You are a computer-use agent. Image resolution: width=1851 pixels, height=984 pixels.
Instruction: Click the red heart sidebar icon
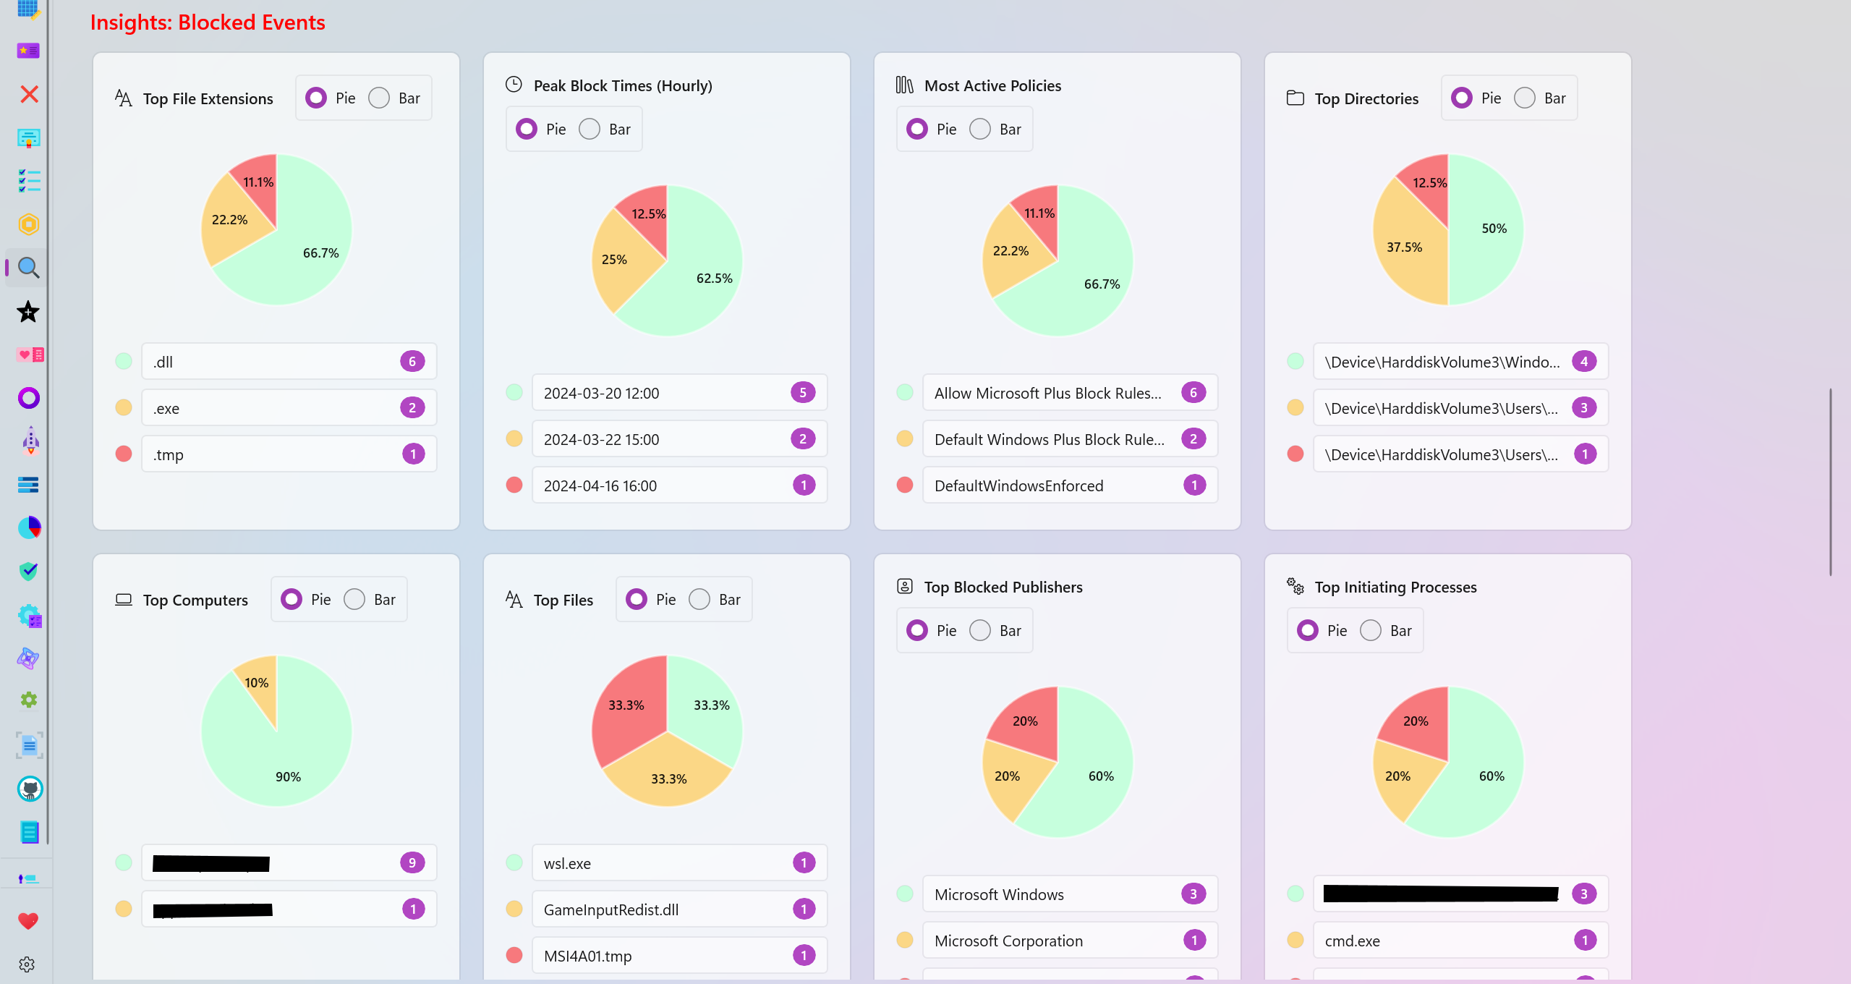click(28, 921)
